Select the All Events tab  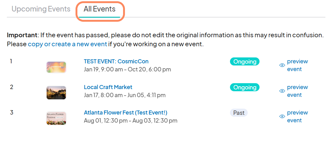click(x=99, y=9)
